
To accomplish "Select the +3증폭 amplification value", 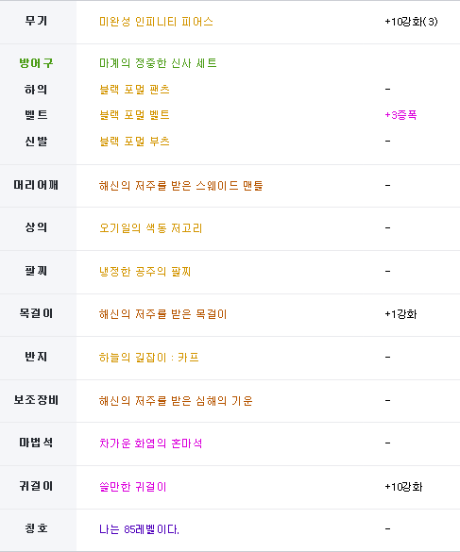I will pos(400,115).
